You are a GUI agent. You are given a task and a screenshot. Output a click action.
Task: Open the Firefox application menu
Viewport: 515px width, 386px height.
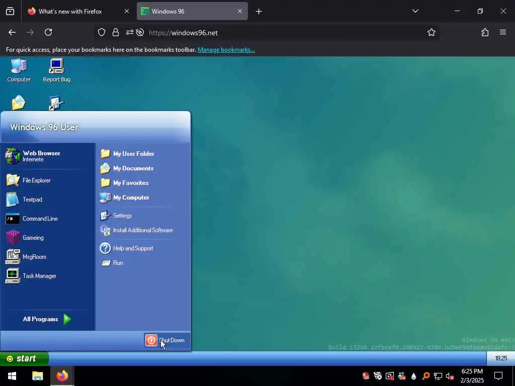[503, 32]
